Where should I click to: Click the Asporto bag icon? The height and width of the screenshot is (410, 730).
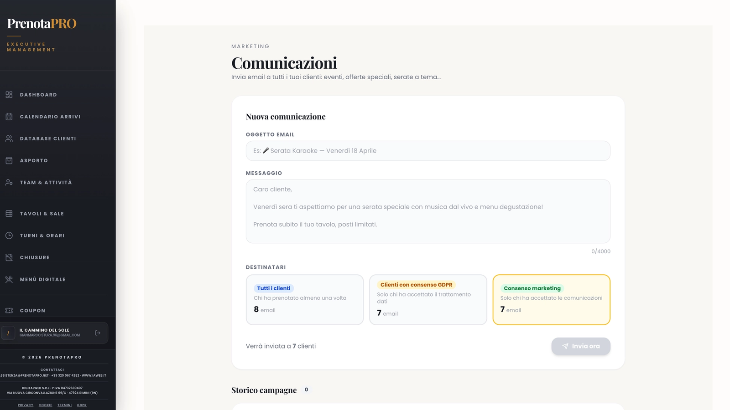point(9,160)
